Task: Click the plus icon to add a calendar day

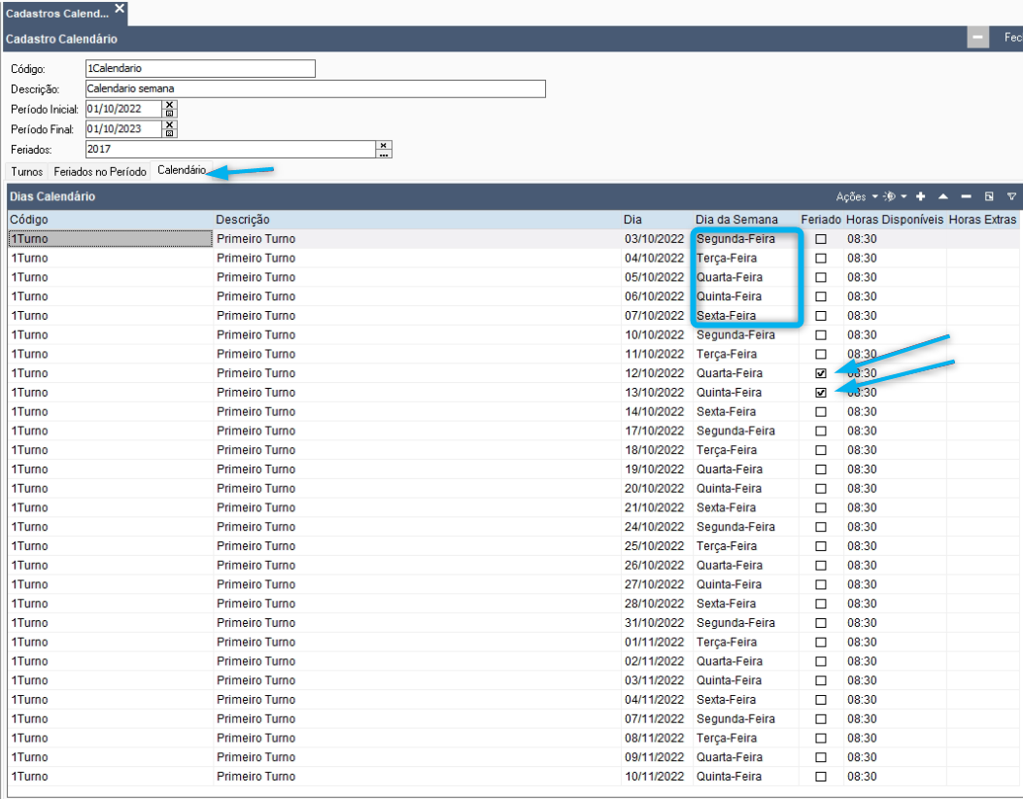Action: [921, 196]
